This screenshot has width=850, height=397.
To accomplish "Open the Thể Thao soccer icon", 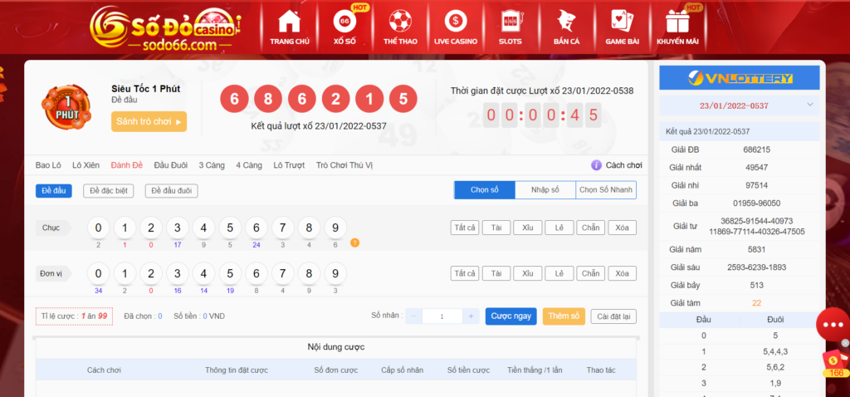I will tap(400, 22).
